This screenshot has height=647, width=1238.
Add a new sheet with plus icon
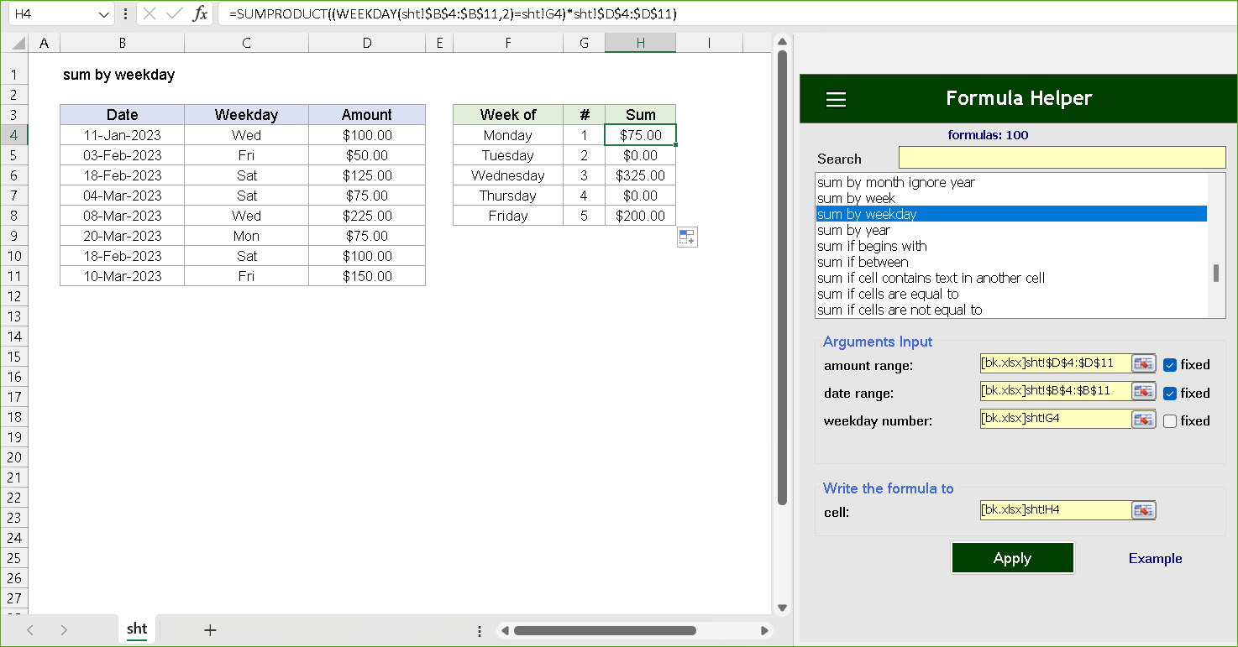click(x=210, y=630)
